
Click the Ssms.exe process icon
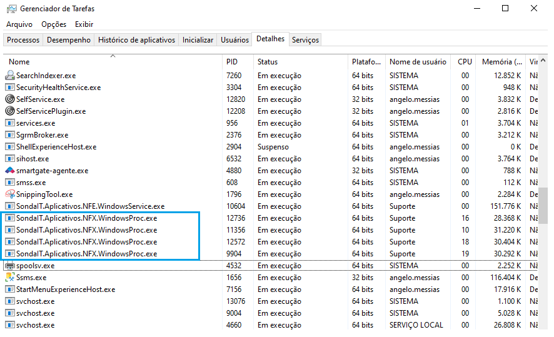click(x=10, y=278)
